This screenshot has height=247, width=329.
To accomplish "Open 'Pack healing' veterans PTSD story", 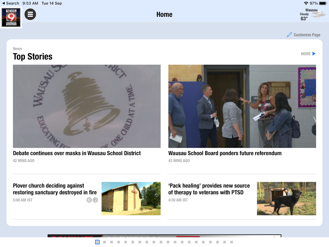I will click(x=209, y=189).
